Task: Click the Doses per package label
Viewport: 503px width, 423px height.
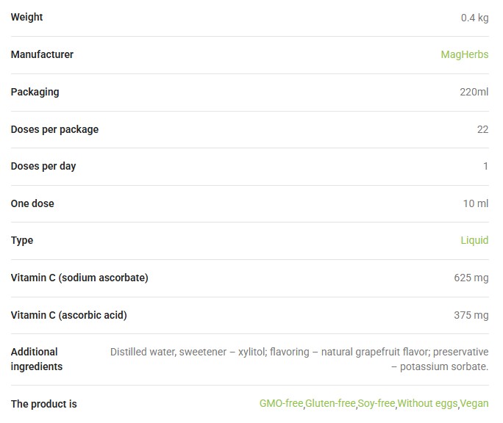Action: pyautogui.click(x=54, y=129)
